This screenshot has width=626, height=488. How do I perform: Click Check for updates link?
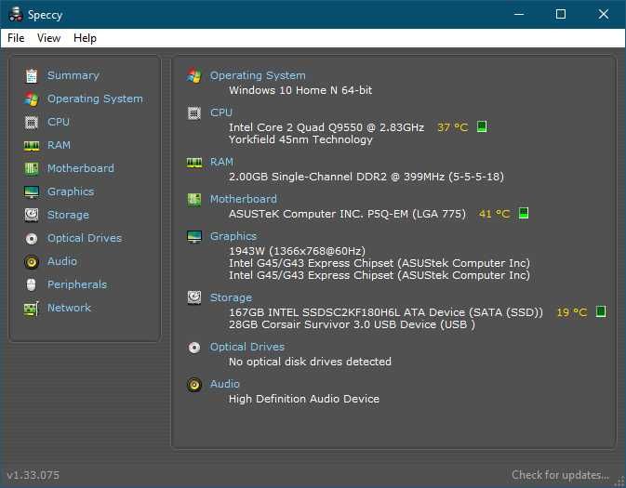click(561, 475)
